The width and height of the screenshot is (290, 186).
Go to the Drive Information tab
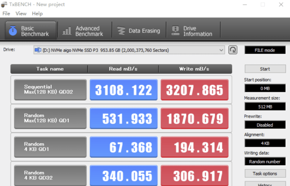coord(193,31)
